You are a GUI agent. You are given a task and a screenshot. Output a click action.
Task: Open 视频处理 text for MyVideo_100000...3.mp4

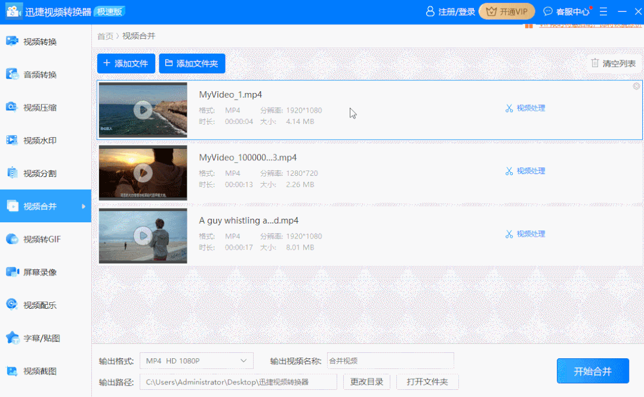click(531, 170)
